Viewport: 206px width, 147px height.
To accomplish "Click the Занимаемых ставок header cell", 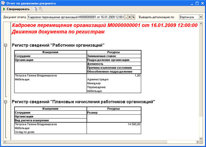I will [114, 56].
